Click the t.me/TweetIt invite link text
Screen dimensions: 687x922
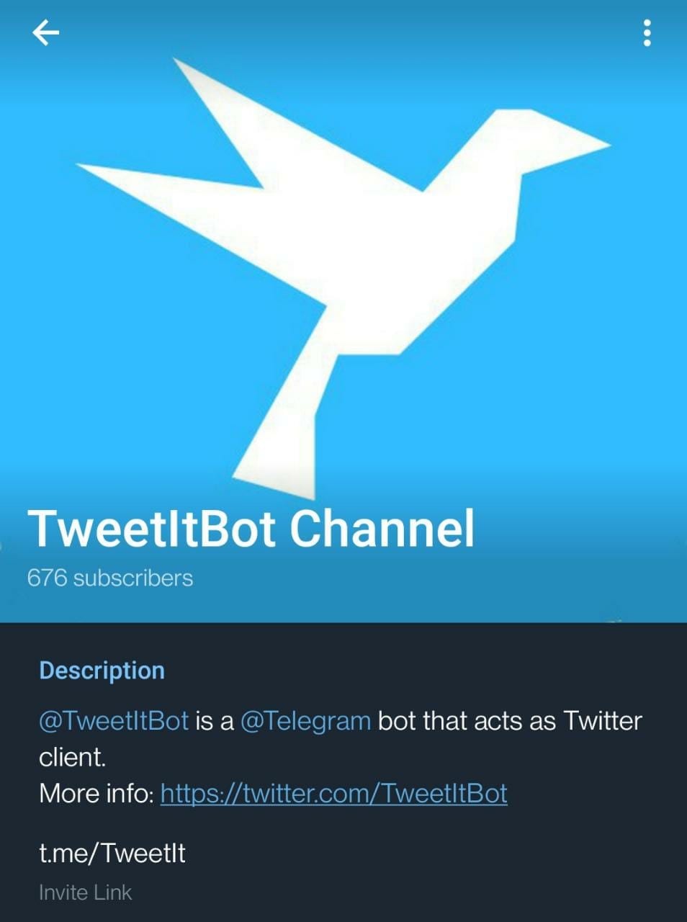[112, 853]
